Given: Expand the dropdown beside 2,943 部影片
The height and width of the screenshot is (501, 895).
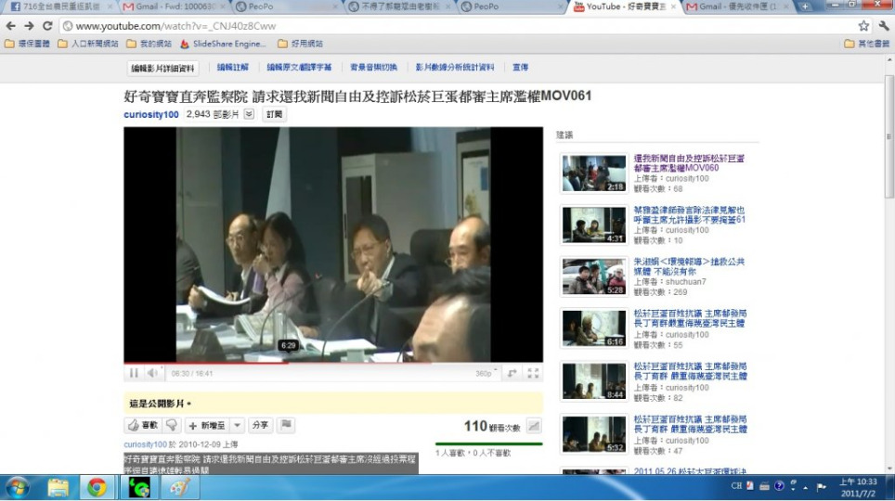Looking at the screenshot, I should pos(249,114).
